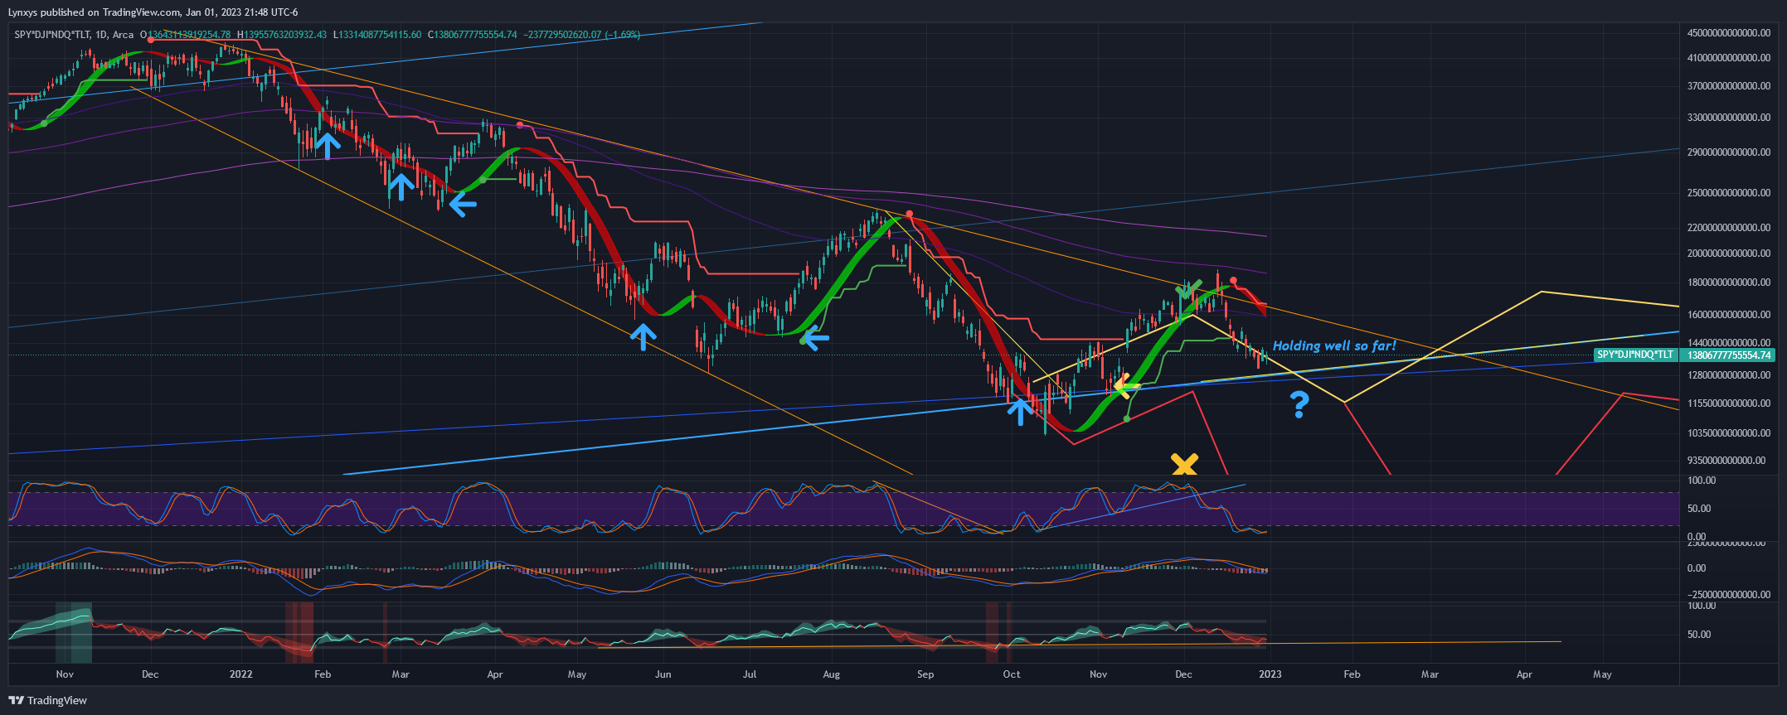The height and width of the screenshot is (715, 1787).
Task: Click the 11550000000000.00 price axis label
Action: point(1728,403)
